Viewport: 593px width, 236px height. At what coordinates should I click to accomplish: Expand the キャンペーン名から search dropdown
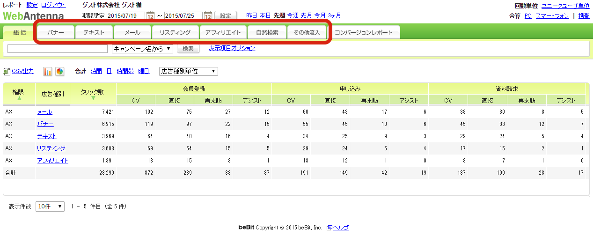(x=143, y=49)
